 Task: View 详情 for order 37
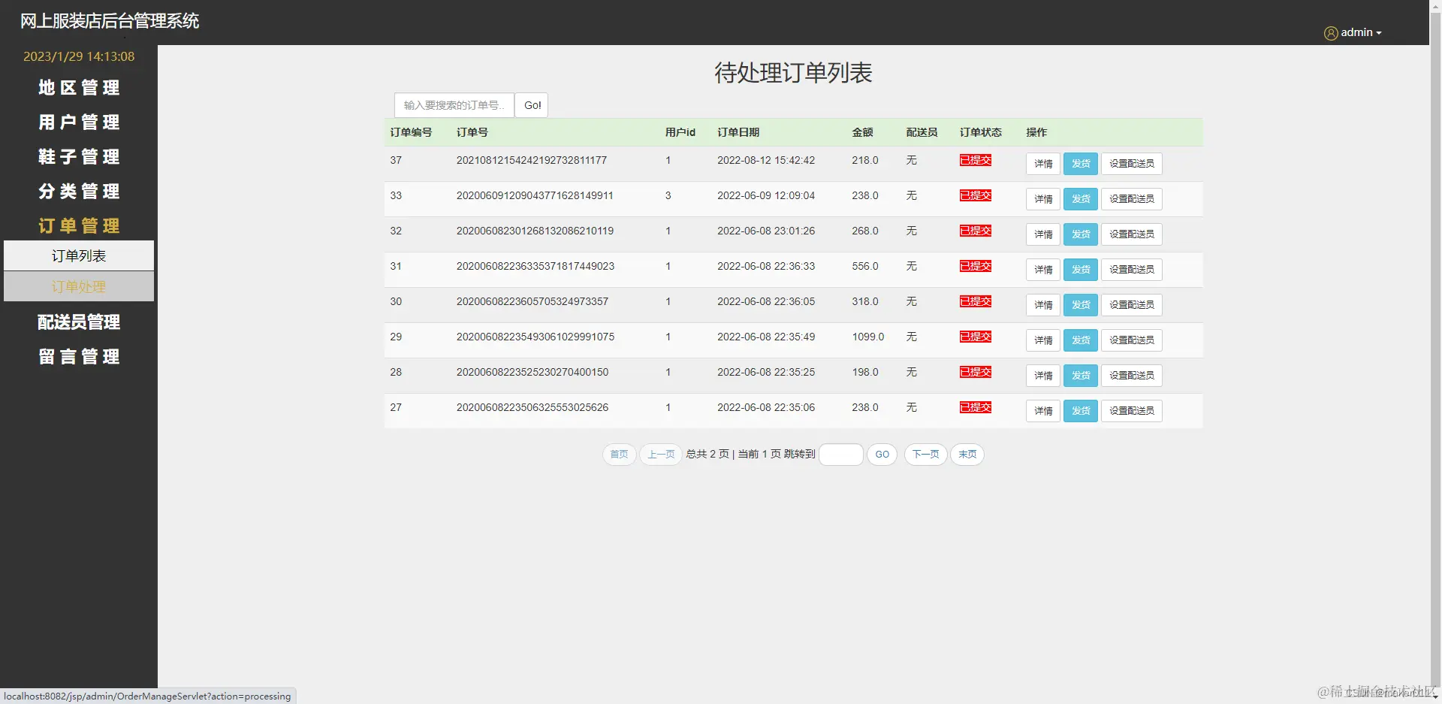pyautogui.click(x=1043, y=164)
